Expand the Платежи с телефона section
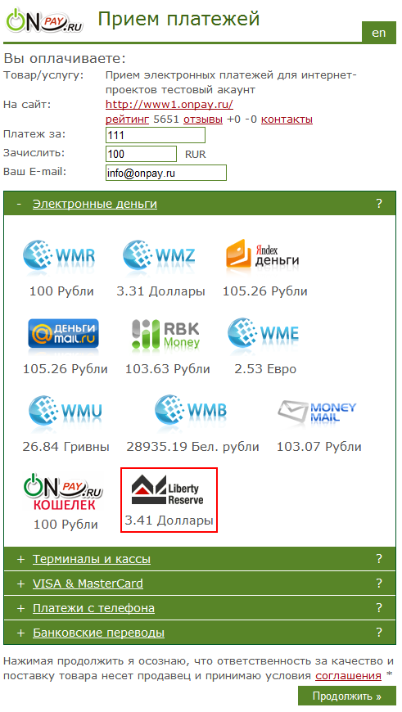 [x=93, y=608]
